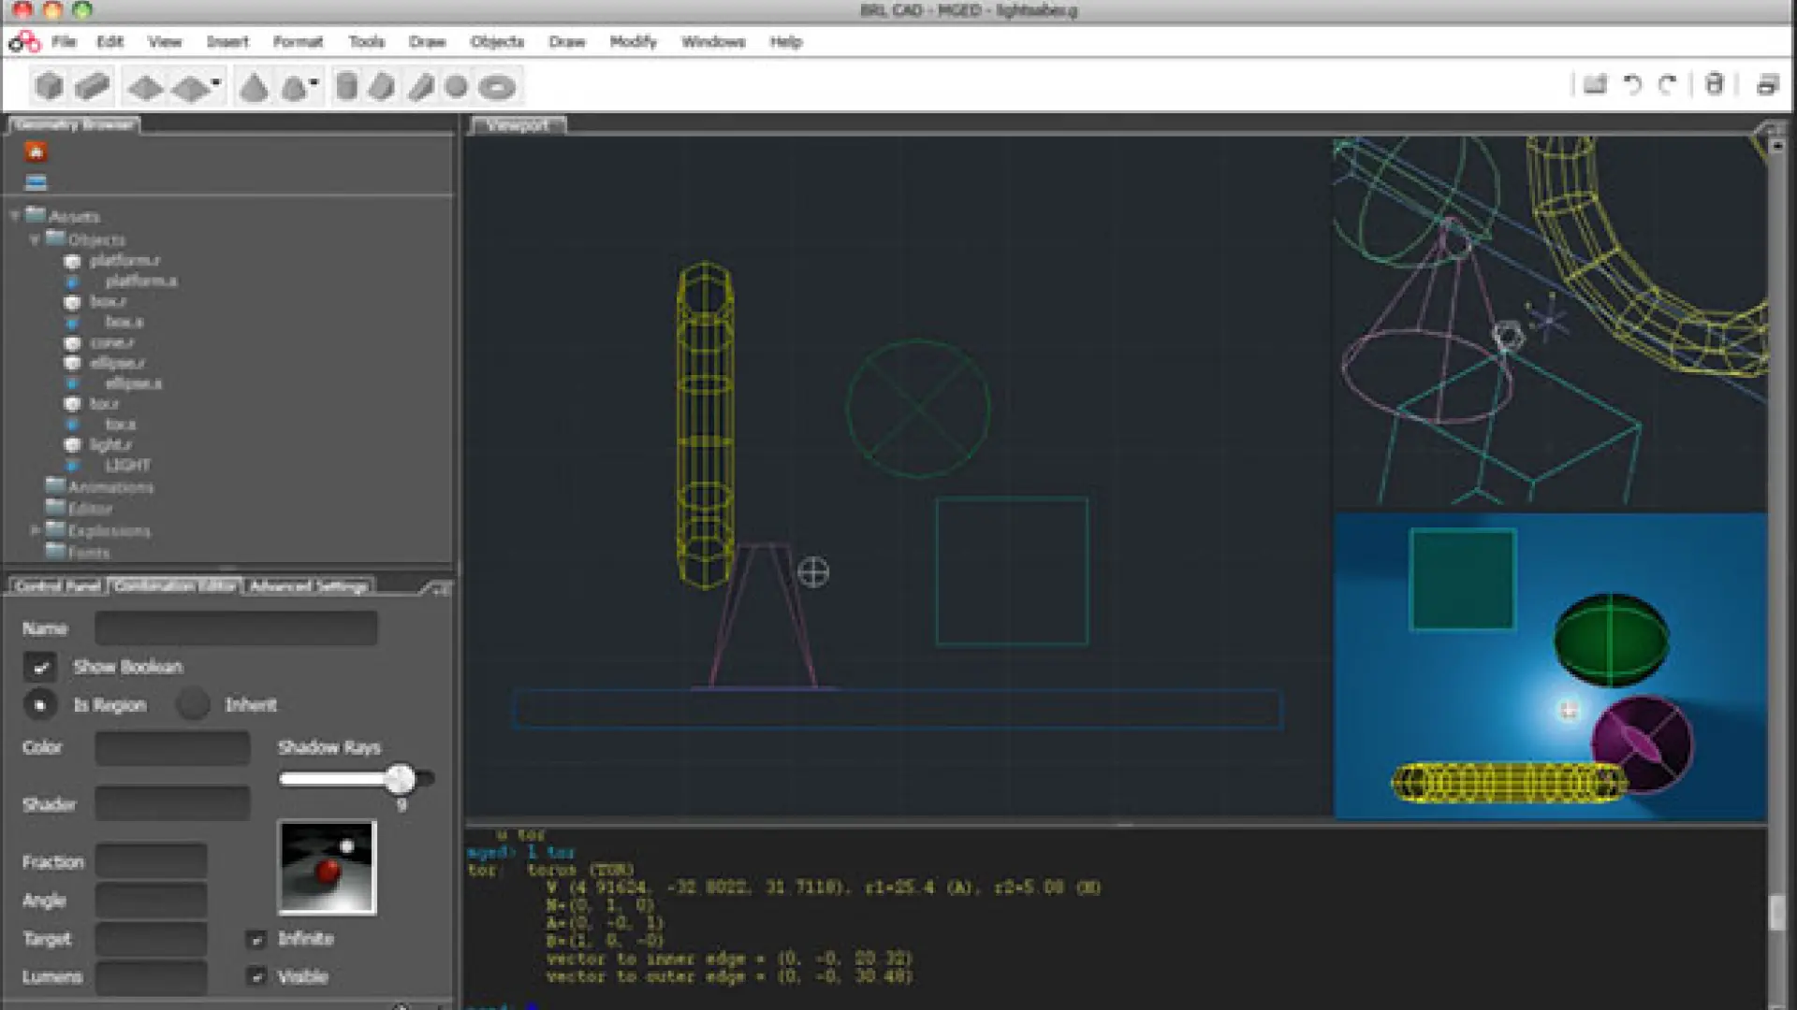Collapse the Assets tree folder
Viewport: 1797px width, 1010px height.
15,216
